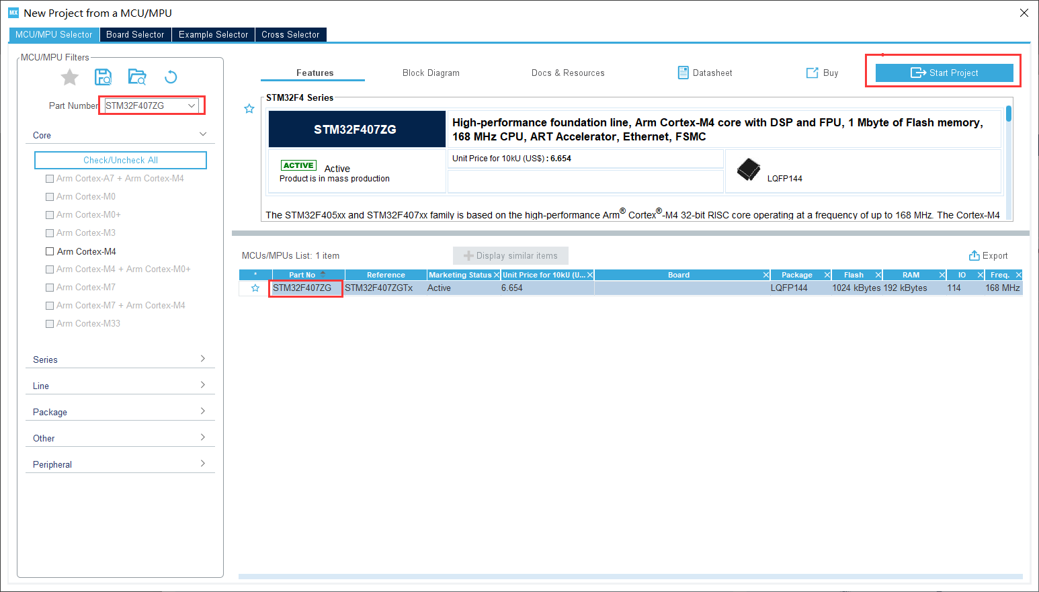The width and height of the screenshot is (1039, 592).
Task: Click the Reference column header
Action: (x=386, y=275)
